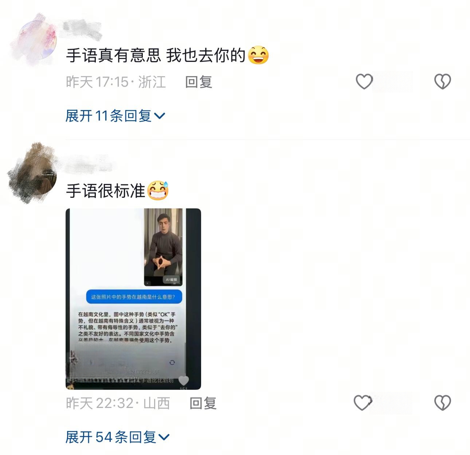This screenshot has height=455, width=470.
Task: Reply to the 昨天 22:32 comment via 回复
Action: [x=203, y=403]
